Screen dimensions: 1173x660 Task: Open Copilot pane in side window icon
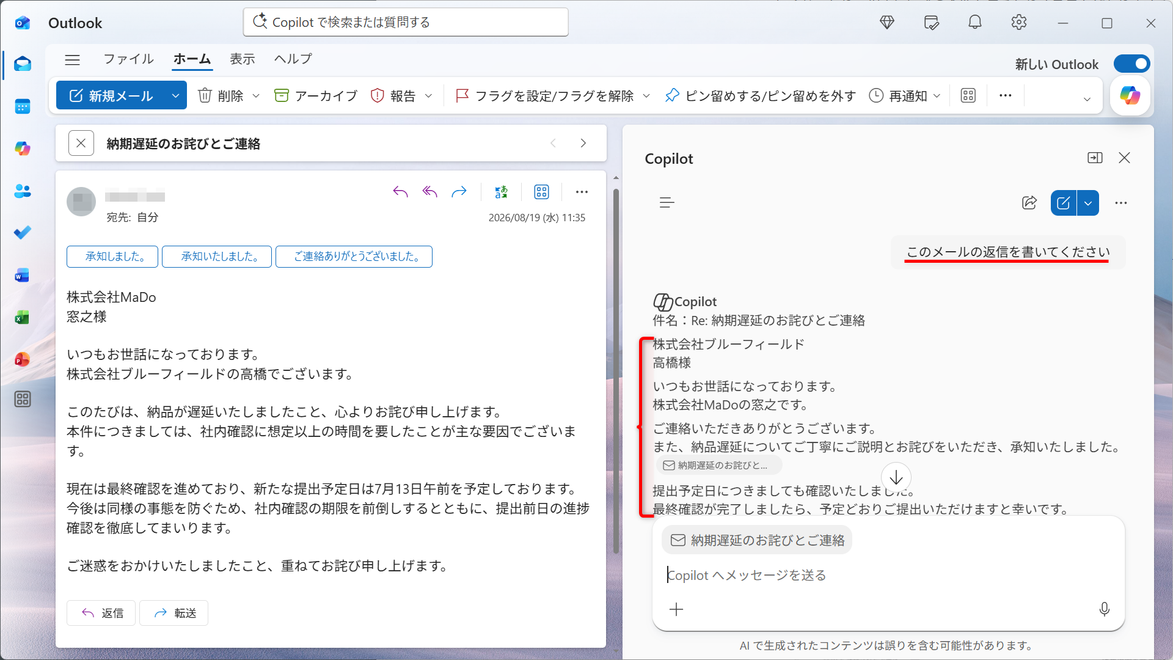1095,158
